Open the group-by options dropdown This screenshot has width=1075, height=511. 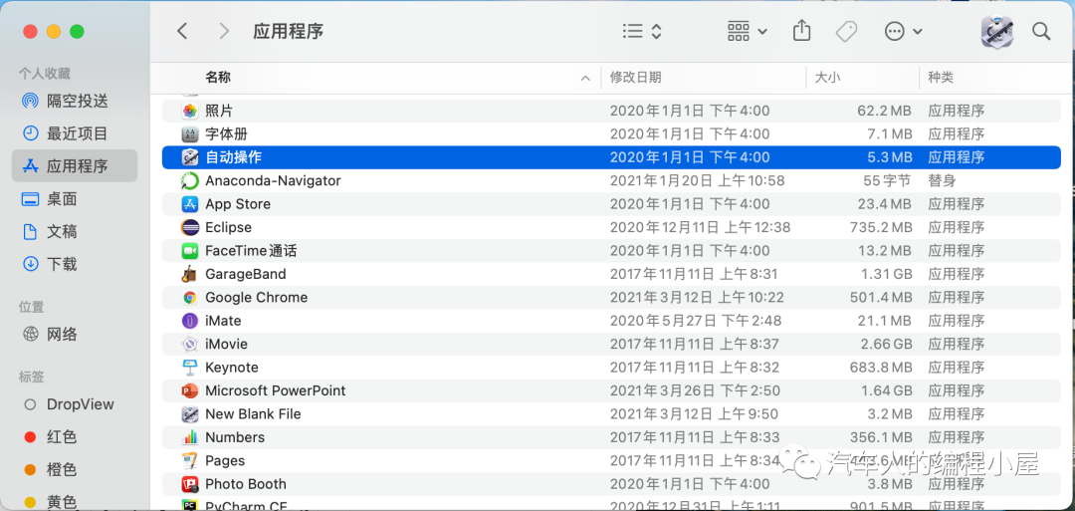[x=748, y=31]
